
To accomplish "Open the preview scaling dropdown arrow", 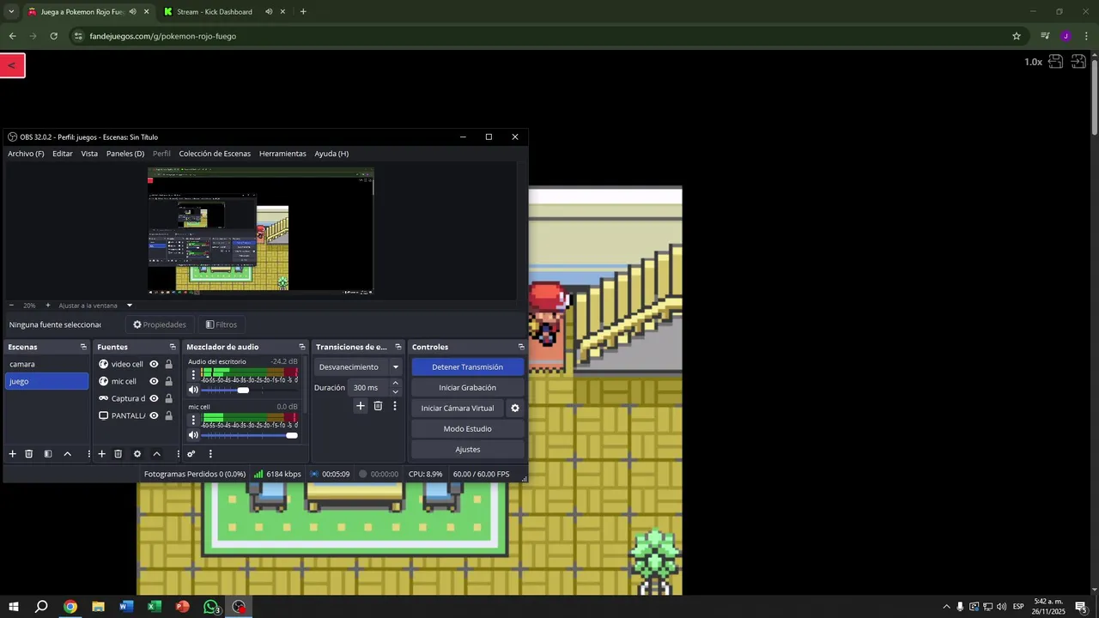I will [130, 306].
